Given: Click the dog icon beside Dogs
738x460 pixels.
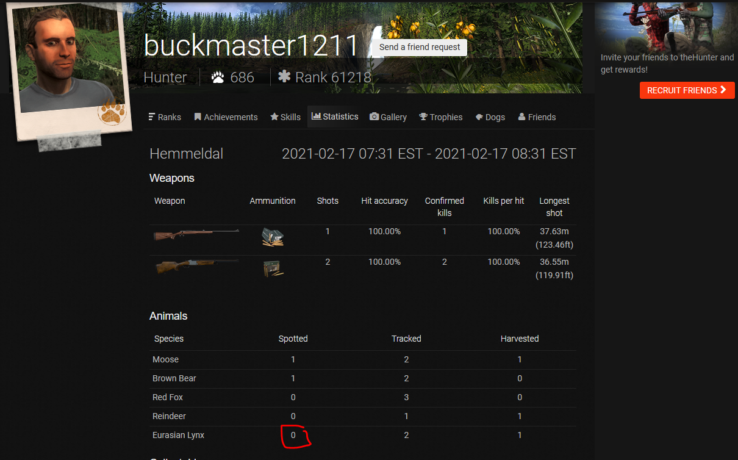Looking at the screenshot, I should [479, 117].
